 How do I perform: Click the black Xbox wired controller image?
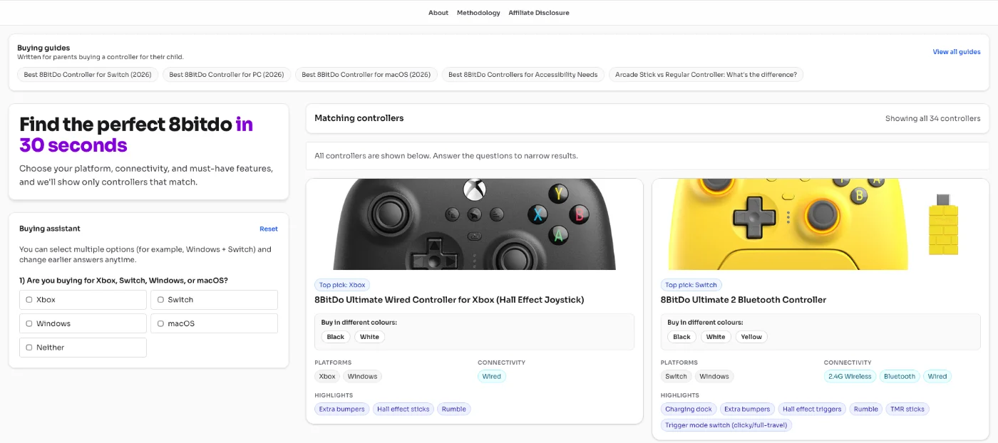(x=475, y=224)
